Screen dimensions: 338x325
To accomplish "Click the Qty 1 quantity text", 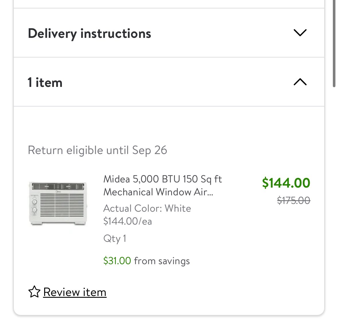I will [115, 239].
